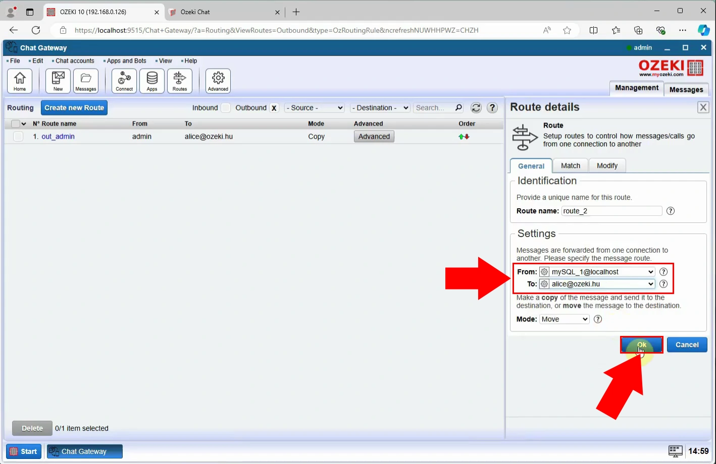This screenshot has height=464, width=716.
Task: Switch to the Management tab
Action: click(x=637, y=88)
